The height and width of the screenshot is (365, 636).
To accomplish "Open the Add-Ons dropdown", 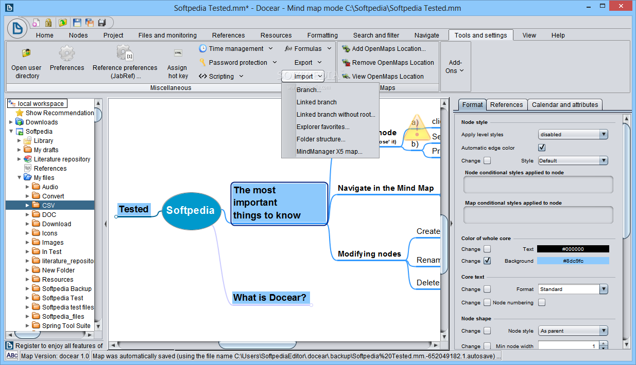I will point(455,67).
